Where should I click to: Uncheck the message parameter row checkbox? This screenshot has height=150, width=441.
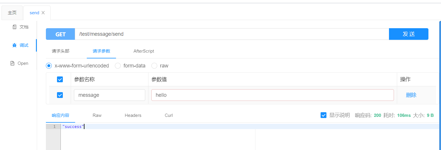pos(60,95)
